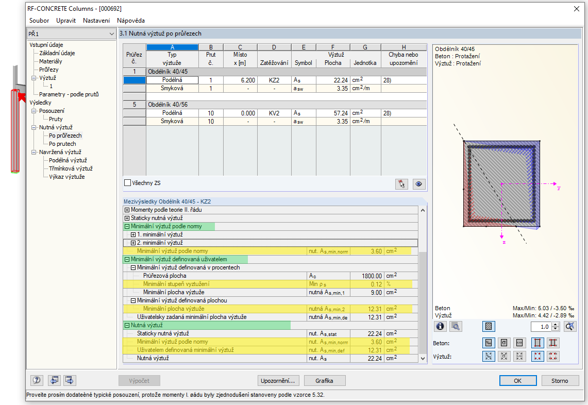Toggle reinforcement values (x.xx) icon in Výztuž row
Viewport: 588px width, 405px height.
[519, 356]
